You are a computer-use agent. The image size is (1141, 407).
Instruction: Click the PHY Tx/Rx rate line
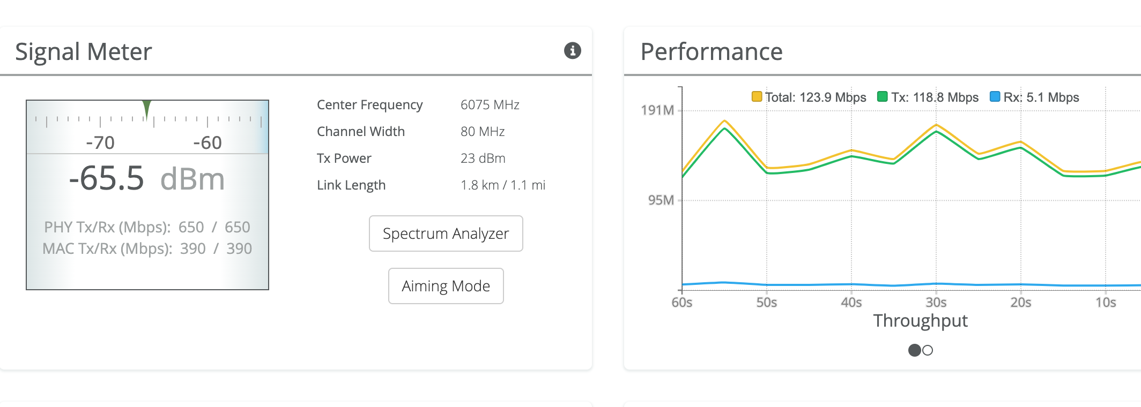[x=147, y=227]
